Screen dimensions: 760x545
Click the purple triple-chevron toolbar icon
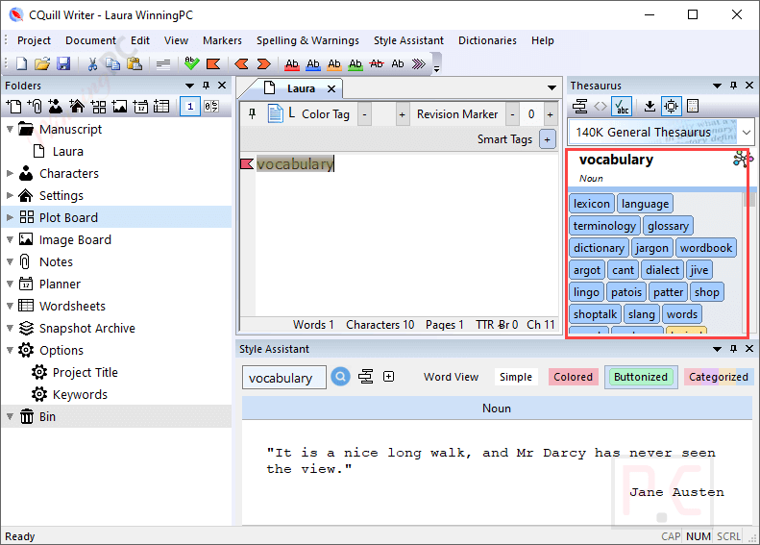click(418, 63)
